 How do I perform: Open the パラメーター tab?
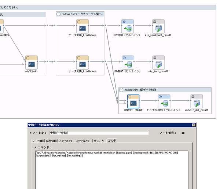coord(100,141)
